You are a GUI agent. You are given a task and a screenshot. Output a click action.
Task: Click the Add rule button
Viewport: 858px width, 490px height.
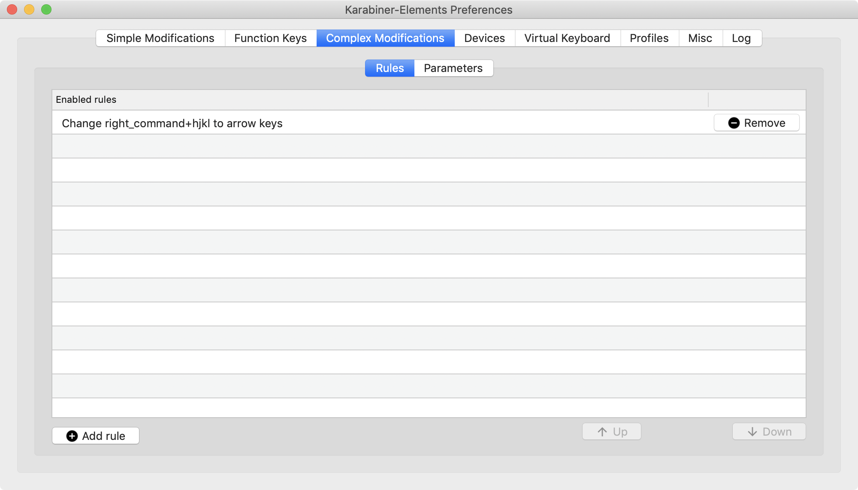[x=96, y=436]
